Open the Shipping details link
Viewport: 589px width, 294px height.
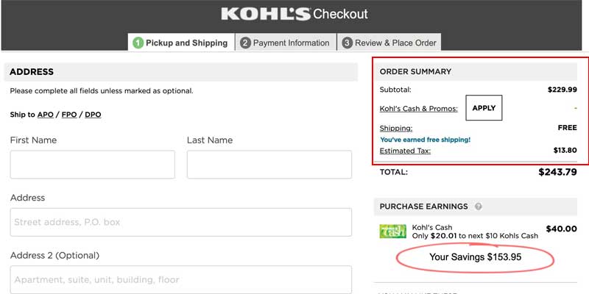pos(395,128)
